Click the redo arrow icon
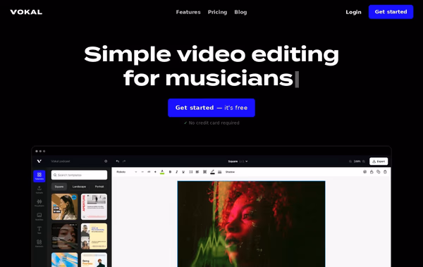 [x=124, y=161]
